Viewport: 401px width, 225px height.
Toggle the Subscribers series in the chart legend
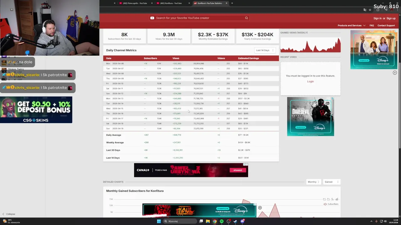point(331,204)
